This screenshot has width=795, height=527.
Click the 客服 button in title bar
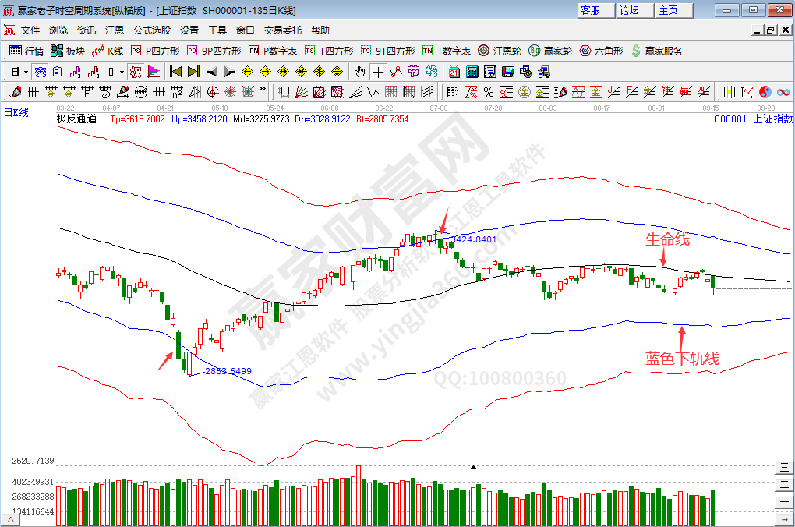[591, 10]
